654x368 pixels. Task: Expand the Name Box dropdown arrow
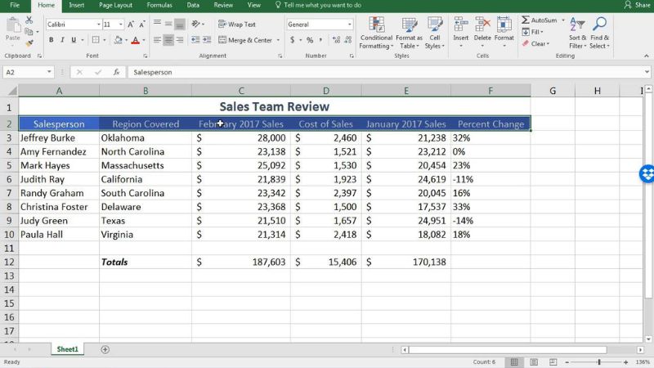pos(49,72)
